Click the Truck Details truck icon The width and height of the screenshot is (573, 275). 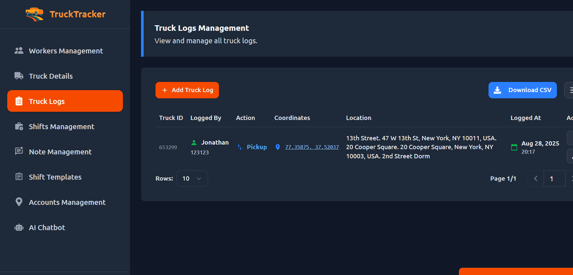[x=19, y=76]
